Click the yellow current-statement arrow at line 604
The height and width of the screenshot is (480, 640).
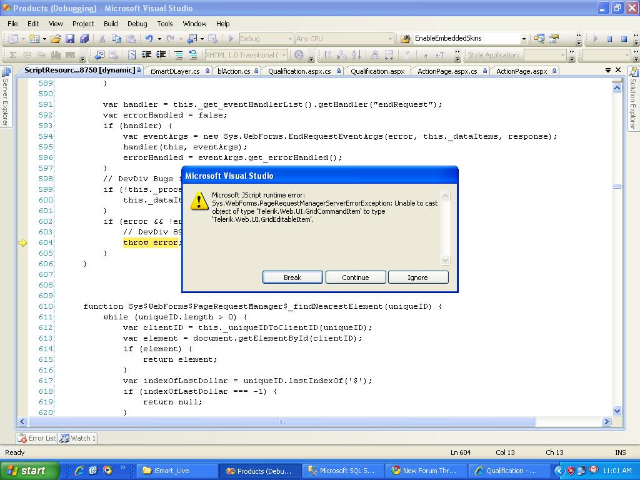[23, 243]
